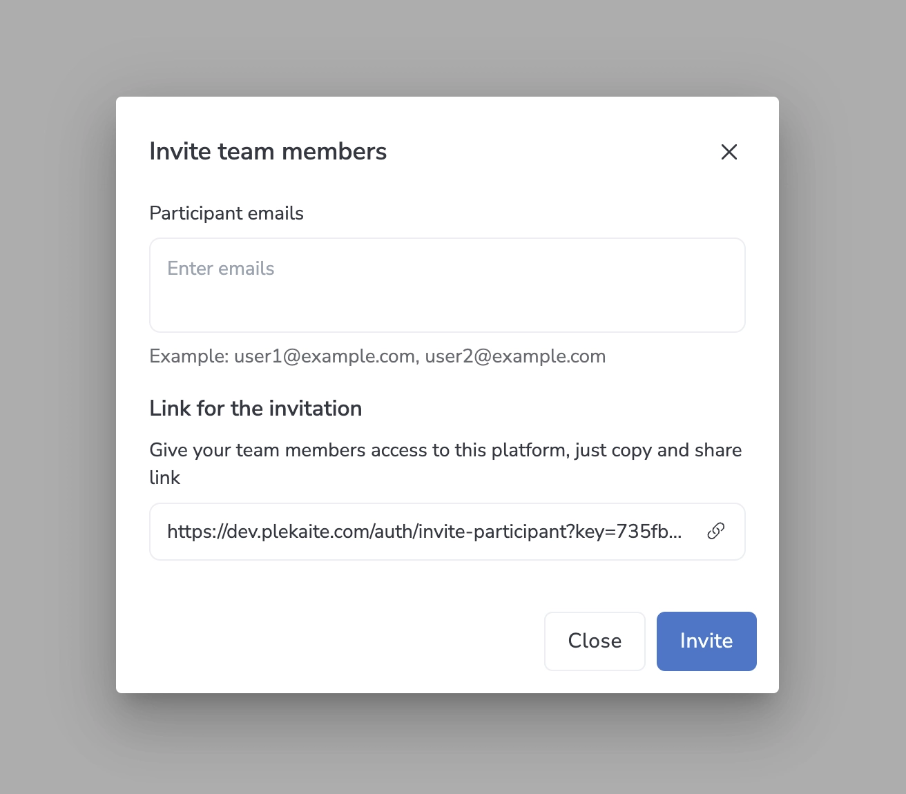Click the Invite team members title
Image resolution: width=906 pixels, height=794 pixels.
pos(268,151)
